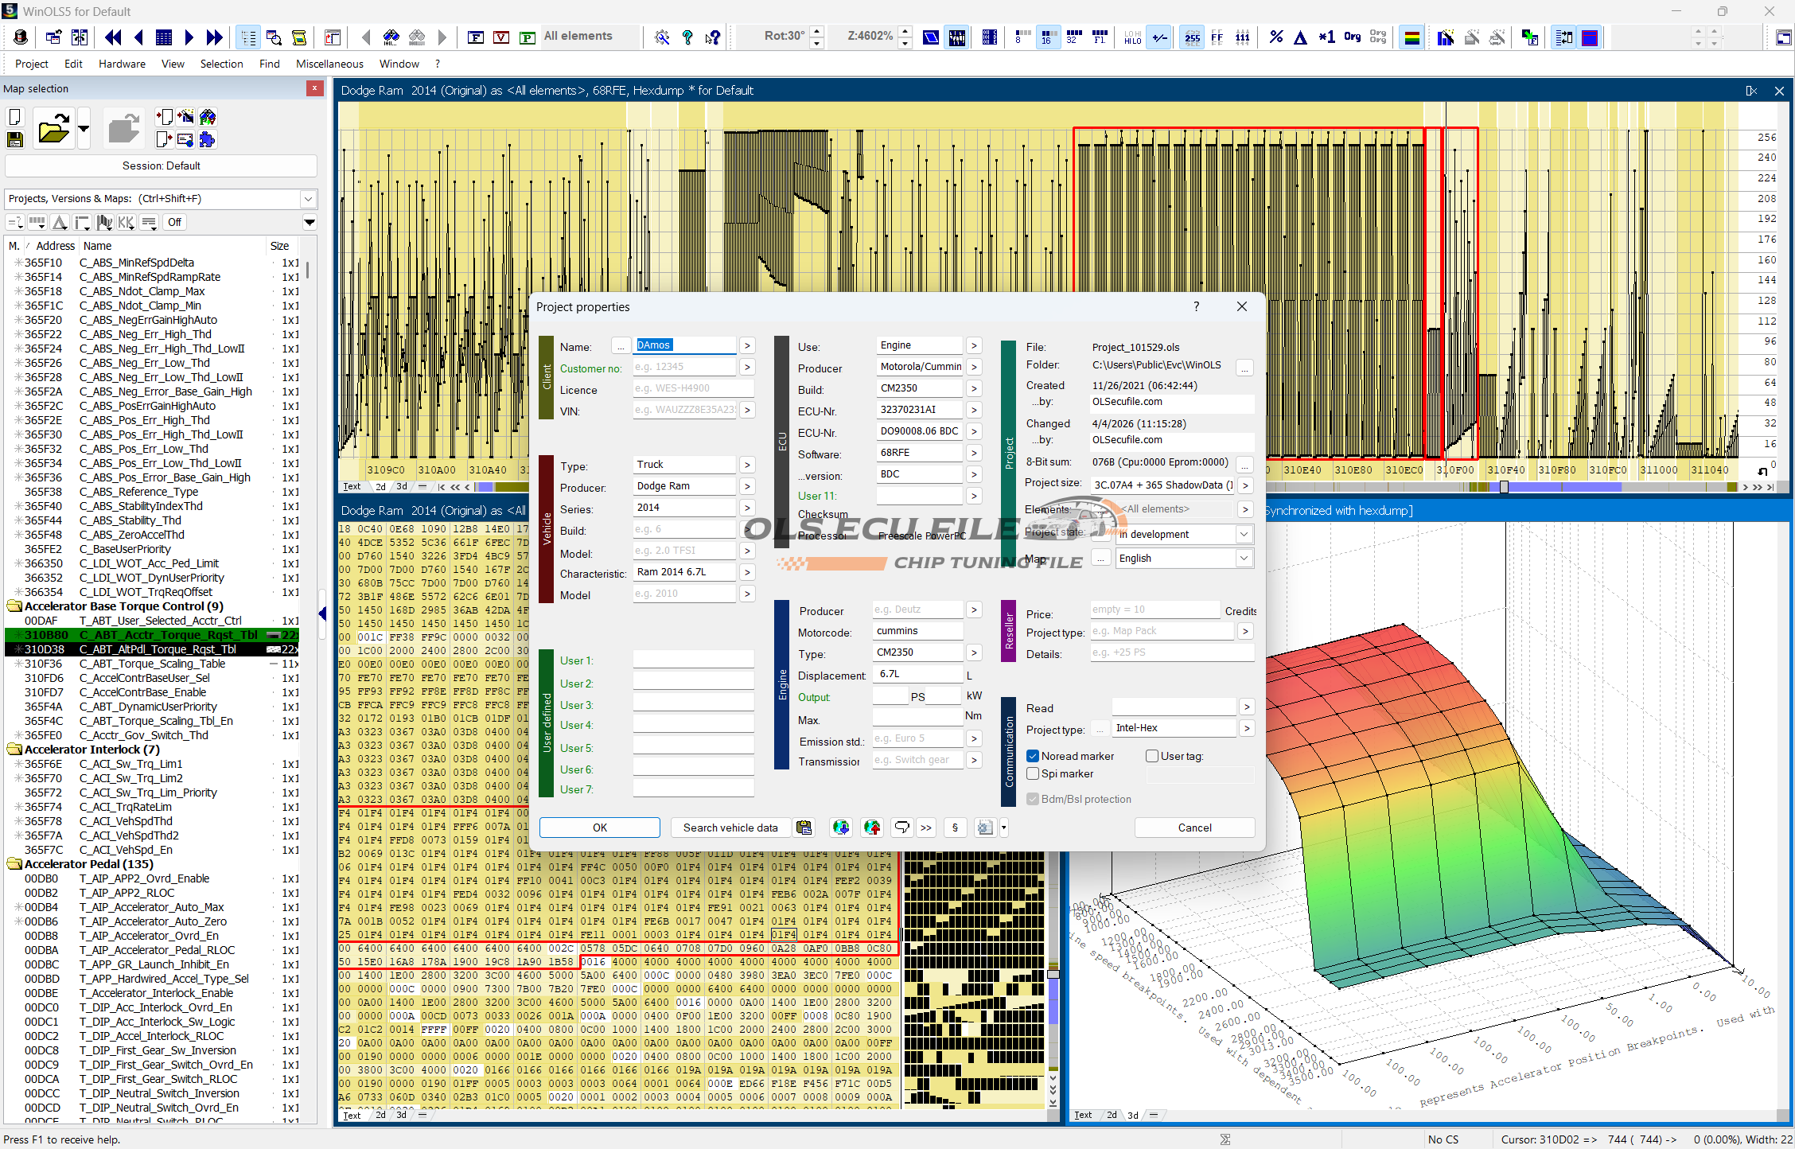
Task: Select the 16-bit display mode icon
Action: click(1047, 37)
